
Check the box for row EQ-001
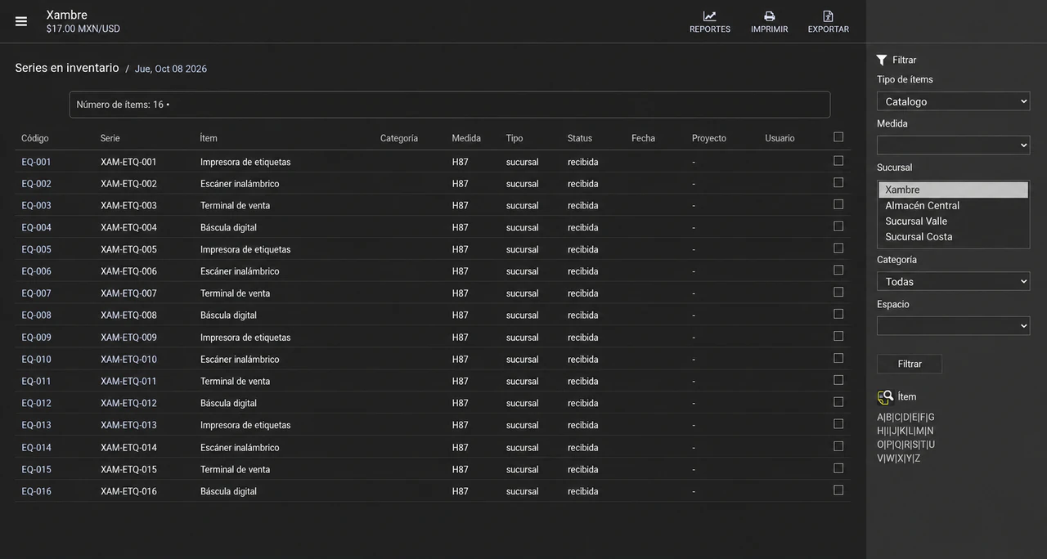[x=838, y=161]
